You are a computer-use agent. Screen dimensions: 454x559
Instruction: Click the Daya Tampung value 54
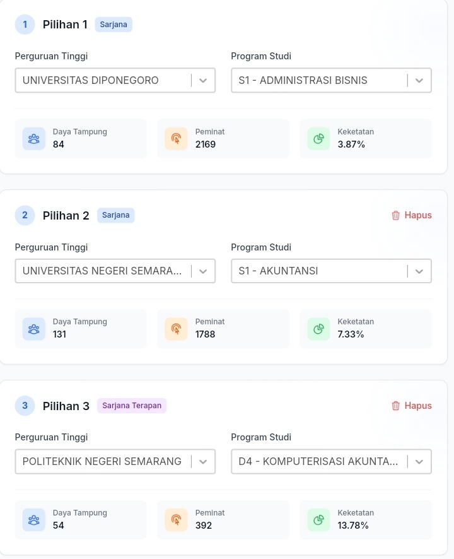[x=59, y=526]
